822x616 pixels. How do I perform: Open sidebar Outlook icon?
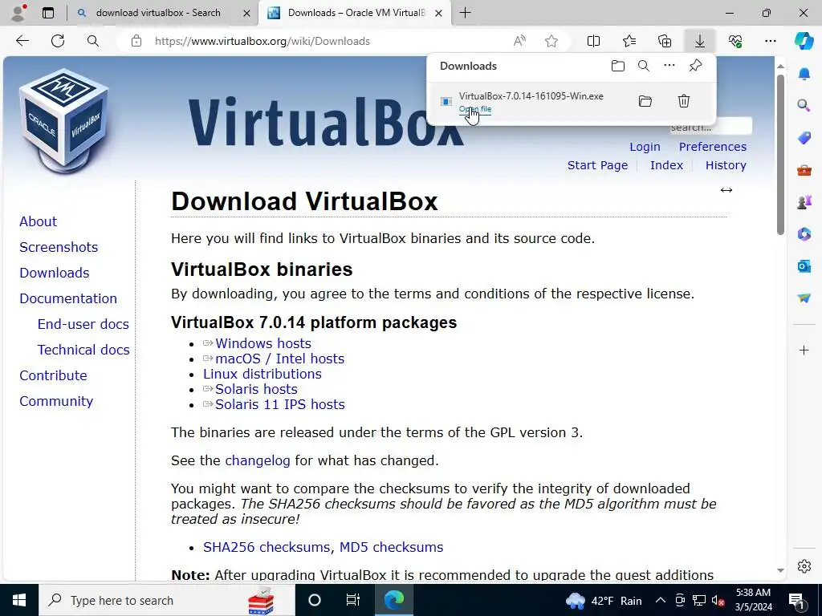coord(804,266)
